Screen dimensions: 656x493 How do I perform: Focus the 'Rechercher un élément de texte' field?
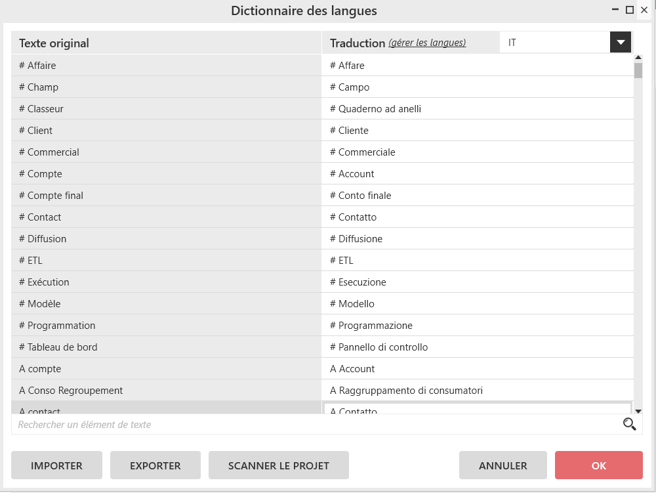(315, 425)
